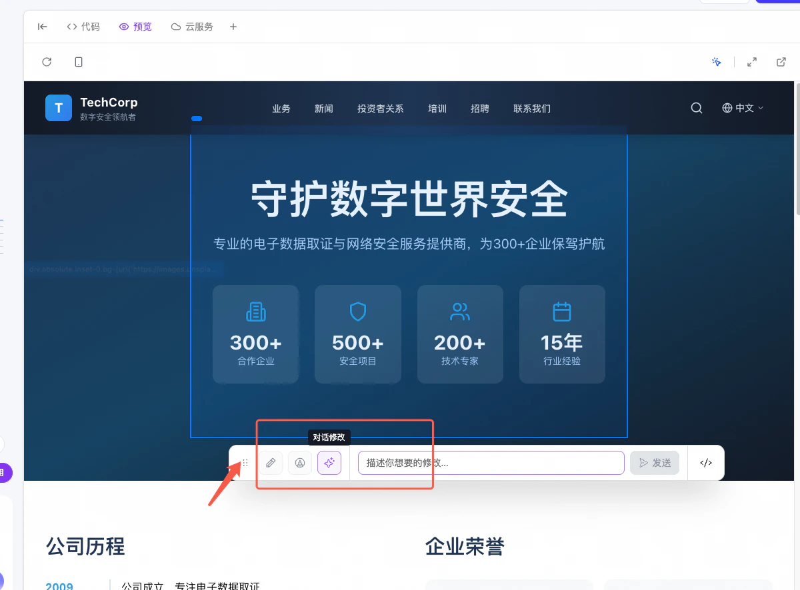This screenshot has height=590, width=800.
Task: Open the 新闻 nav item
Action: tap(324, 109)
